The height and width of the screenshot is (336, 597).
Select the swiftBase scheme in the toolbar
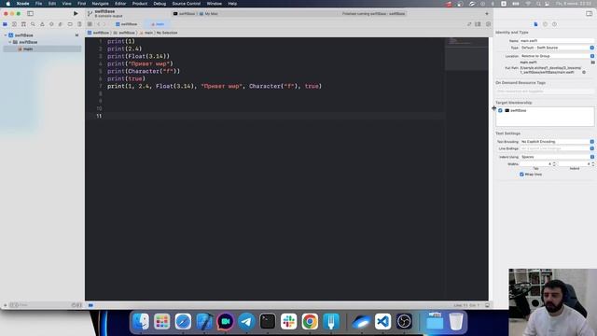tap(184, 13)
